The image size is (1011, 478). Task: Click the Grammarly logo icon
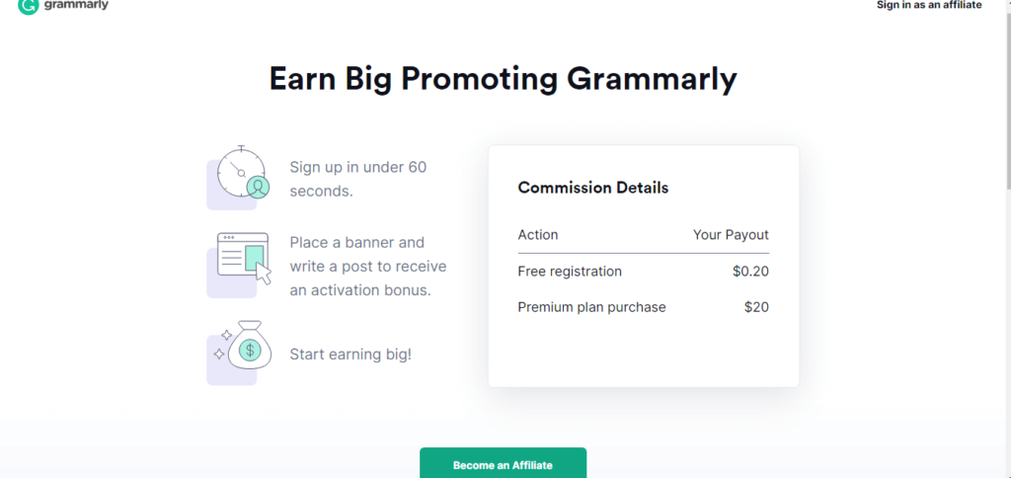[x=29, y=6]
